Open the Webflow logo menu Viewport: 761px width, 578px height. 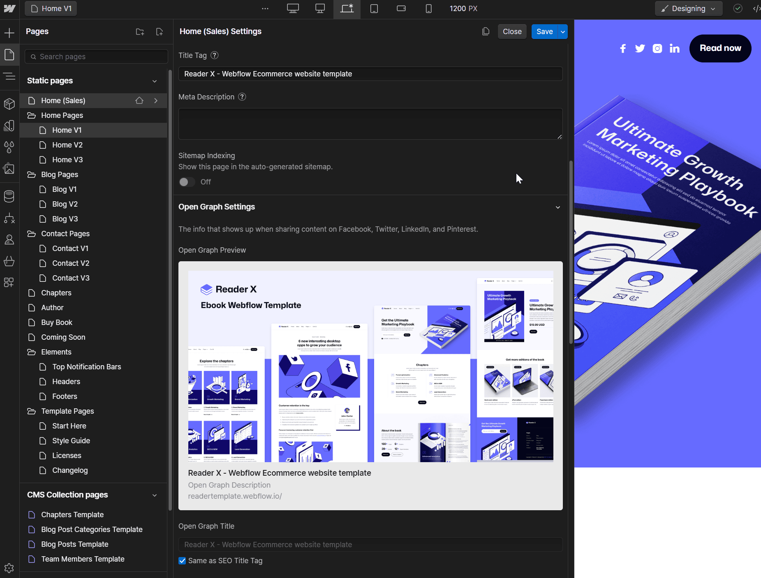9,9
